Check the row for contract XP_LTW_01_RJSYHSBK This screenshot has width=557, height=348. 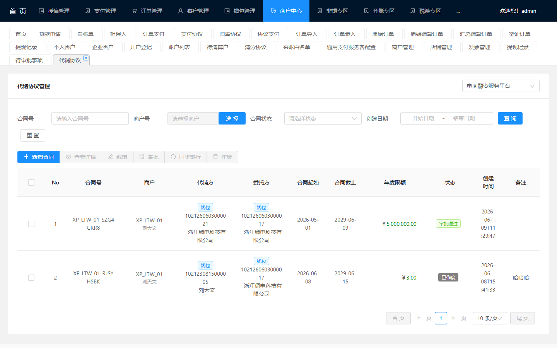click(31, 278)
